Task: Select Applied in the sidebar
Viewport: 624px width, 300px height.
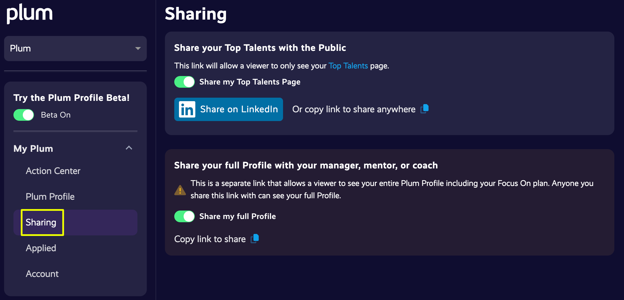Action: [41, 248]
